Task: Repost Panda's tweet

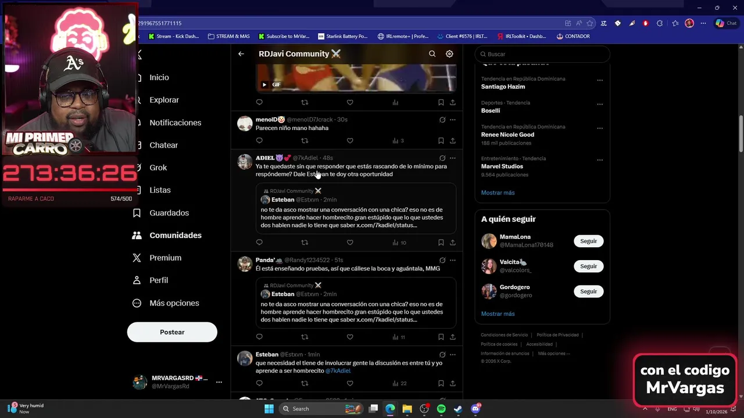Action: click(x=305, y=337)
